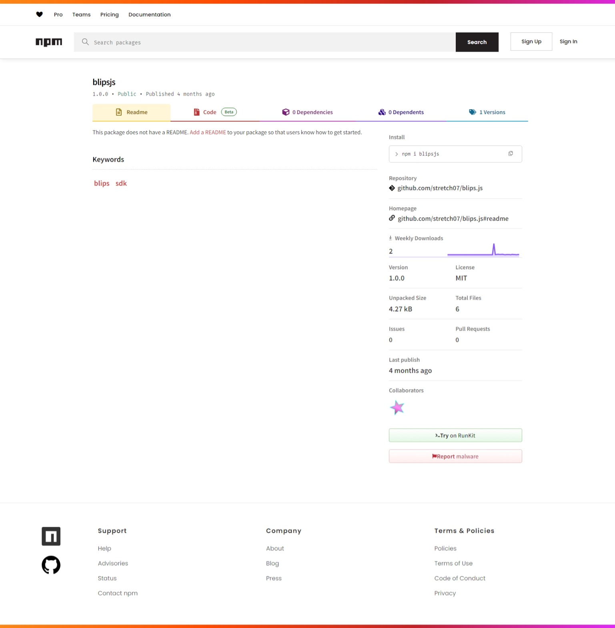Image resolution: width=615 pixels, height=628 pixels.
Task: Click the link icon beside the Homepage URL
Action: pyautogui.click(x=392, y=218)
